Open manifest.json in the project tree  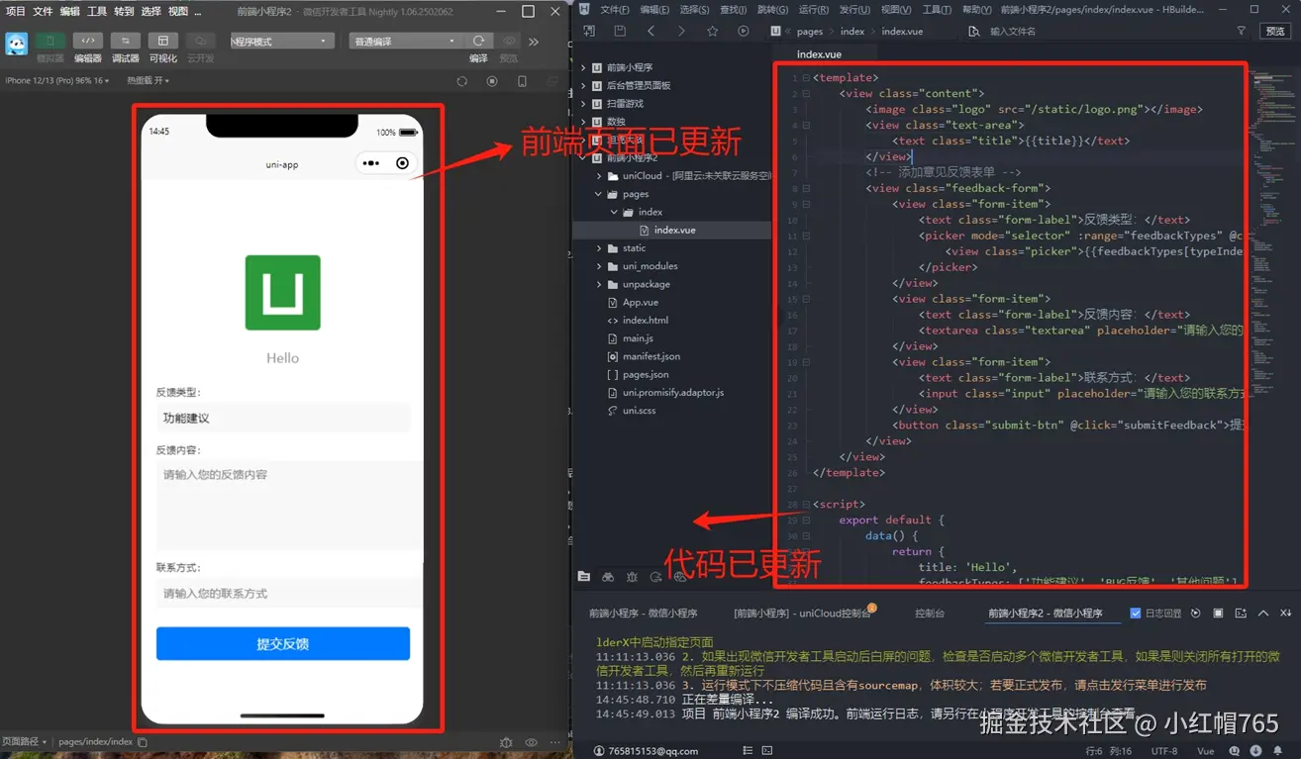[650, 356]
